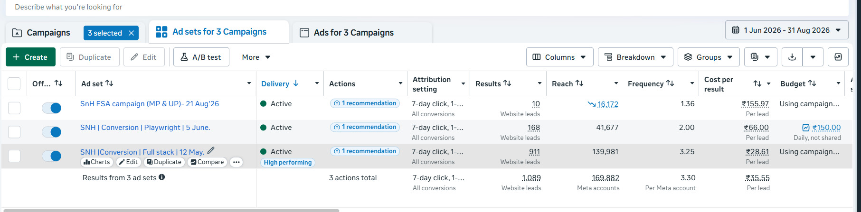This screenshot has height=212, width=861.
Task: View 1 recommendation for Playwright row
Action: click(365, 127)
